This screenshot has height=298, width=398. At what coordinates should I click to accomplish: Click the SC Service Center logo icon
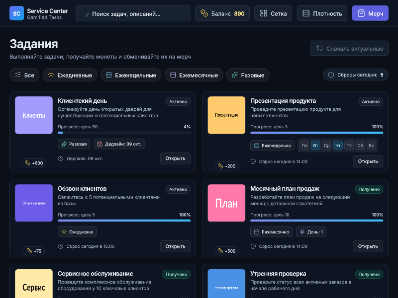click(x=16, y=13)
